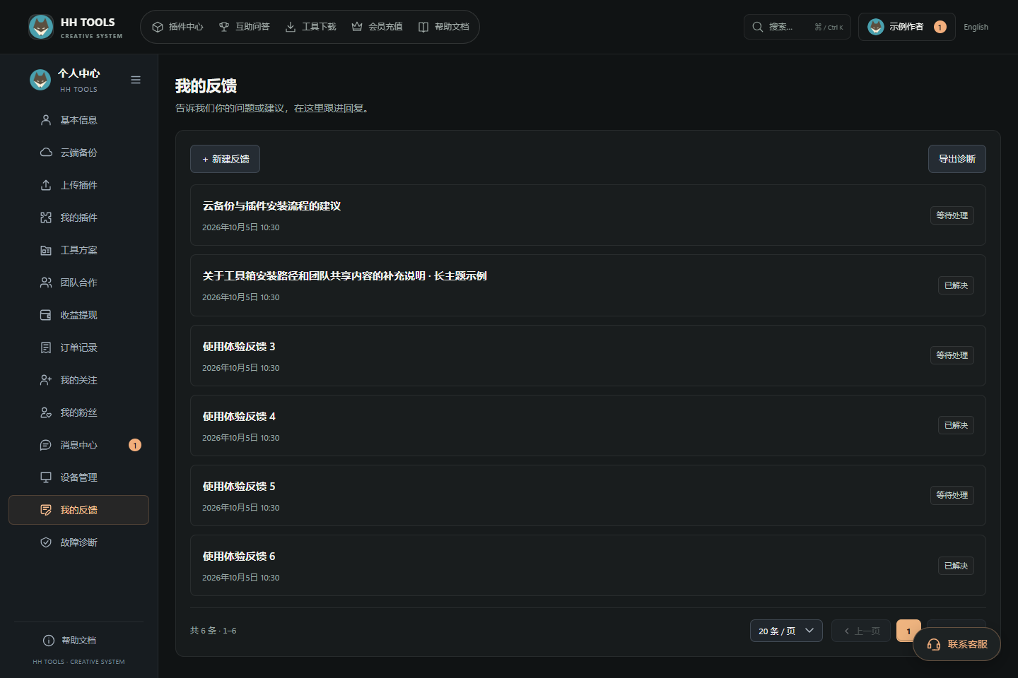Collapse sidebar with hamburger menu icon
The image size is (1018, 678).
[x=136, y=80]
